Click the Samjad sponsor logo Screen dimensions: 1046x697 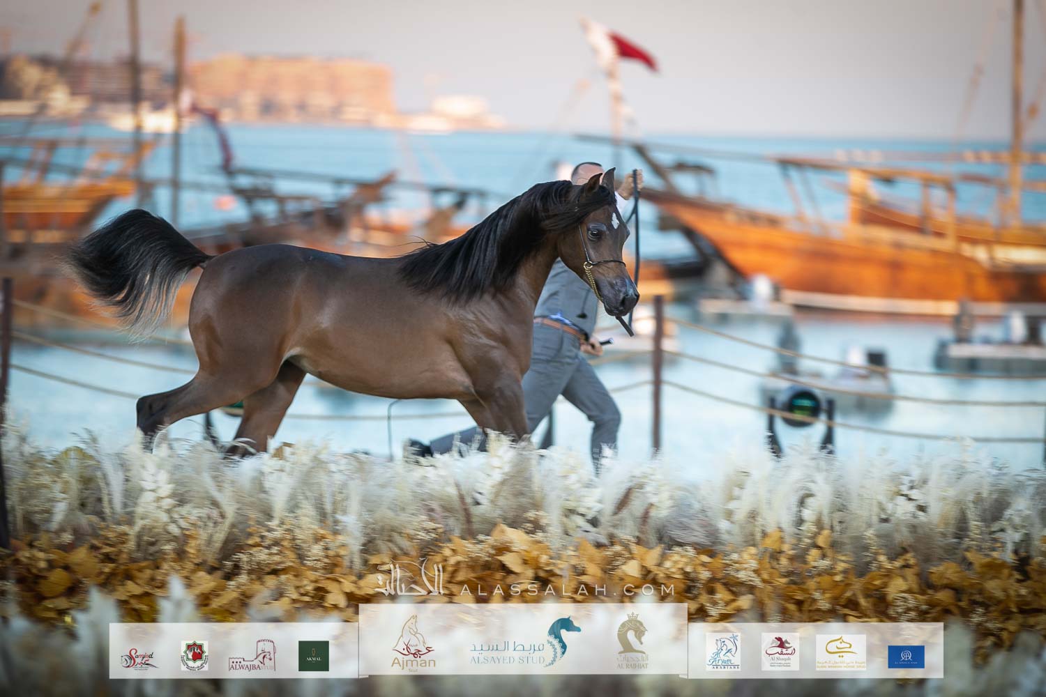(139, 657)
